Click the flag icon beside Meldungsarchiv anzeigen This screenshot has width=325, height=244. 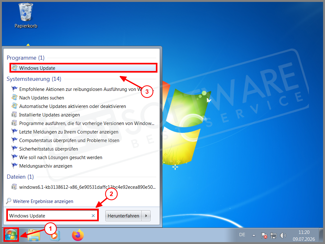click(x=15, y=165)
